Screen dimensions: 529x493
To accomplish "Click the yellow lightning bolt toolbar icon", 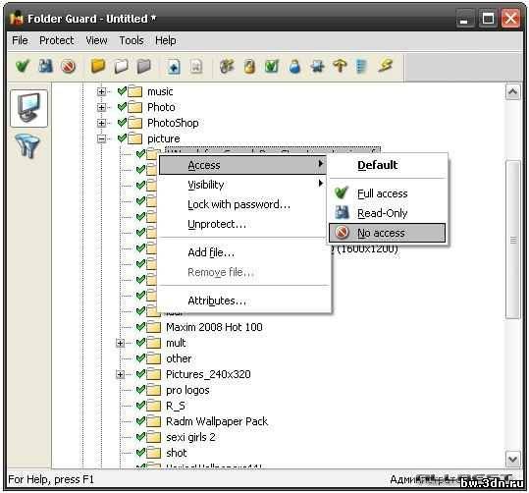I will pos(385,66).
